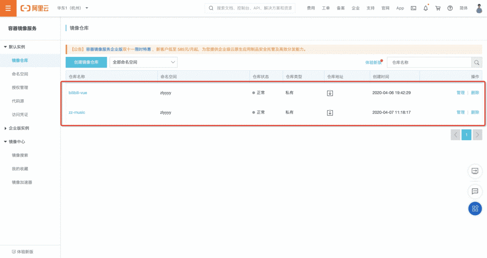The height and width of the screenshot is (258, 487).
Task: Click 管理 for zz-music
Action: click(x=460, y=112)
